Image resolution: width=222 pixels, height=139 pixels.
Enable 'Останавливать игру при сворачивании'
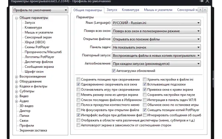click(78, 89)
